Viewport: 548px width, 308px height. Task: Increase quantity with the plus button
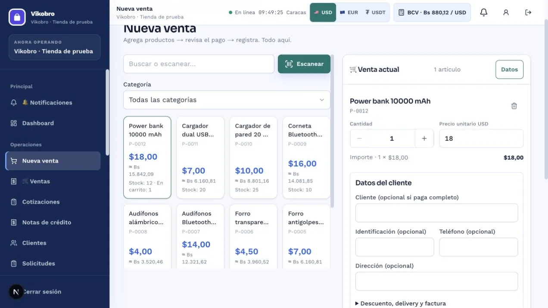(424, 139)
